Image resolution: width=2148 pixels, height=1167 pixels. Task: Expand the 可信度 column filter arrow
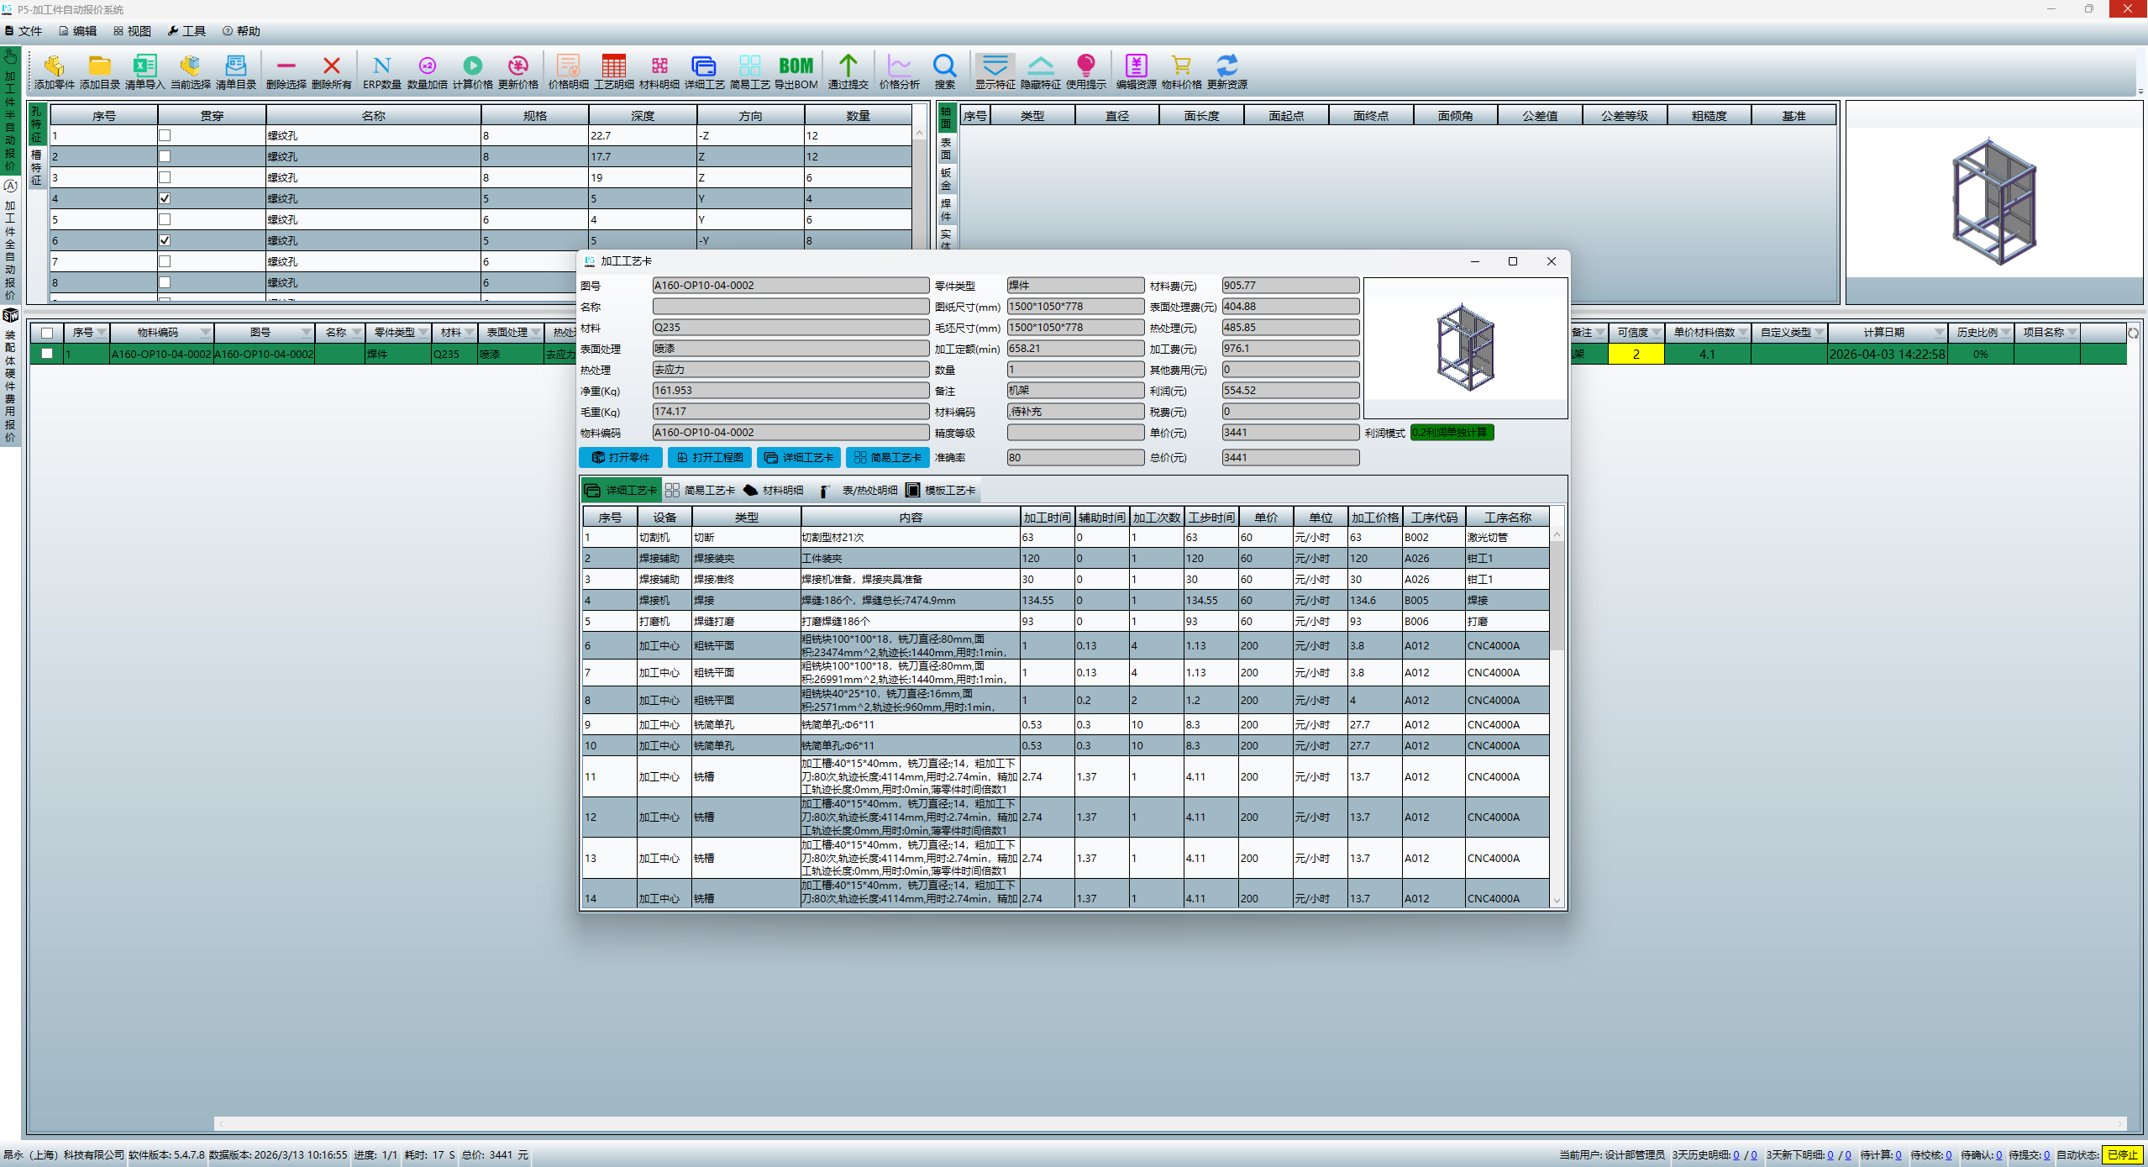tap(1656, 333)
